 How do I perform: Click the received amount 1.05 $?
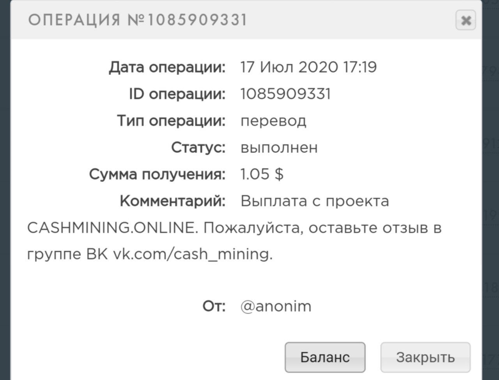[x=262, y=174]
